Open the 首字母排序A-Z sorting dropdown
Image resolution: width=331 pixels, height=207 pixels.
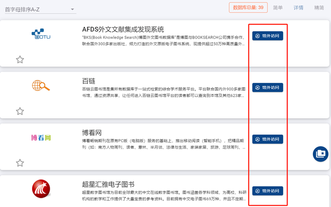tap(40, 10)
